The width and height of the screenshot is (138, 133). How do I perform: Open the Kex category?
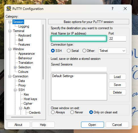pyautogui.click(x=26, y=94)
